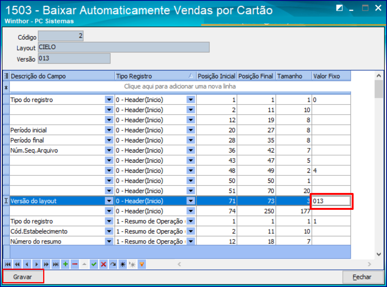
Task: Click the Gravar button
Action: (23, 277)
